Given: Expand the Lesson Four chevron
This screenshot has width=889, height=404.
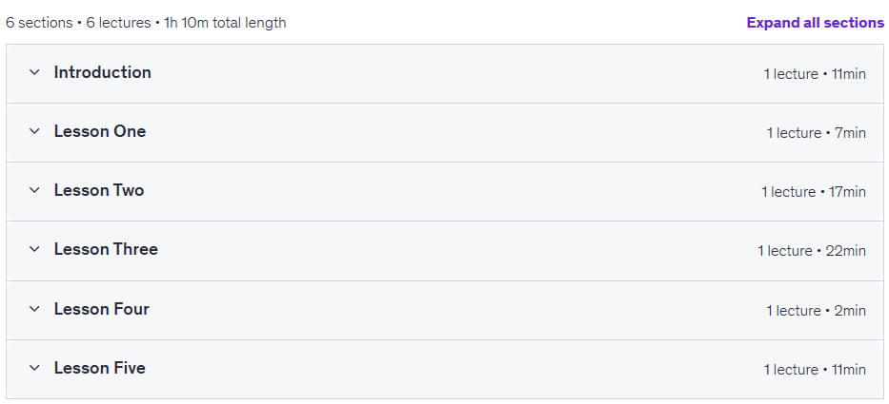Looking at the screenshot, I should click(x=34, y=309).
